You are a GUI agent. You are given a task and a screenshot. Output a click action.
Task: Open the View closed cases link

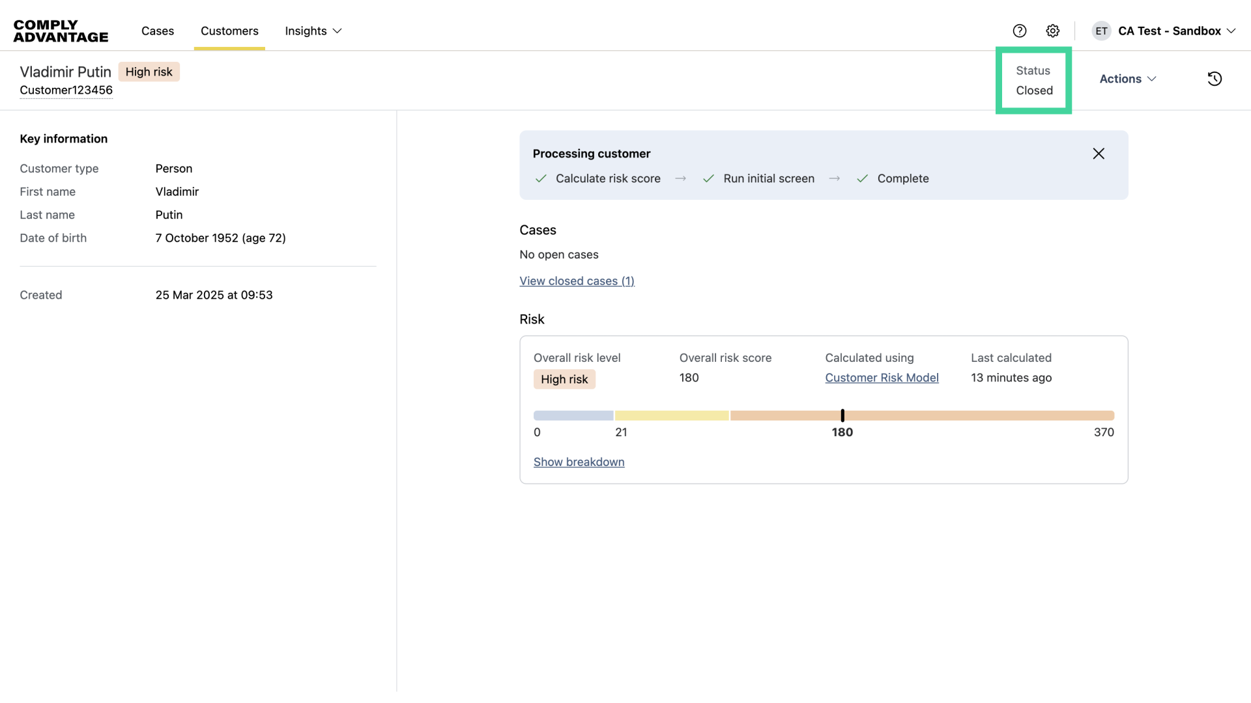[577, 281]
